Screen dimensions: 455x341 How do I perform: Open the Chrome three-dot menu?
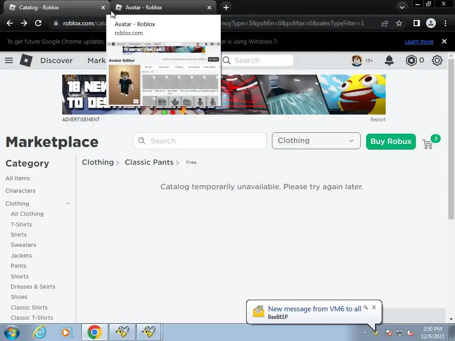click(445, 23)
